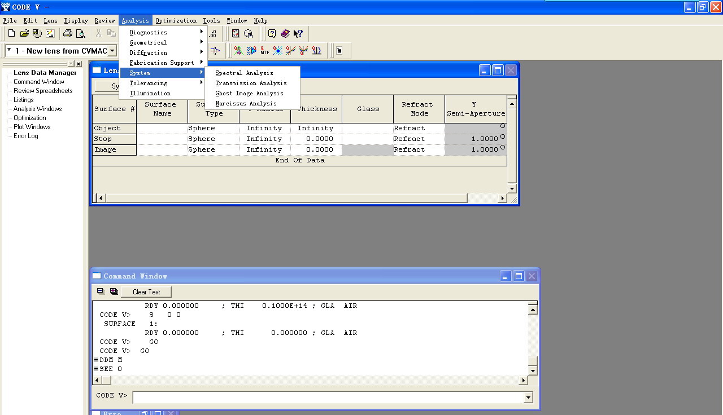Select the expand output icon in Command Window
This screenshot has height=415, width=723.
[114, 292]
